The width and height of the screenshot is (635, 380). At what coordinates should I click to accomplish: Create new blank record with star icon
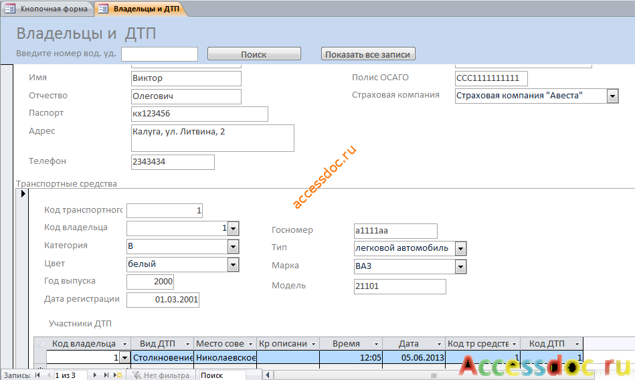coord(118,375)
